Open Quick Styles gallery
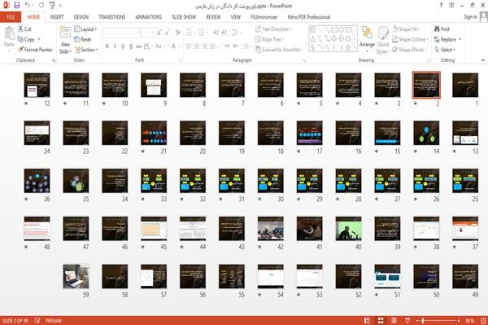The height and width of the screenshot is (325, 488). [383, 41]
